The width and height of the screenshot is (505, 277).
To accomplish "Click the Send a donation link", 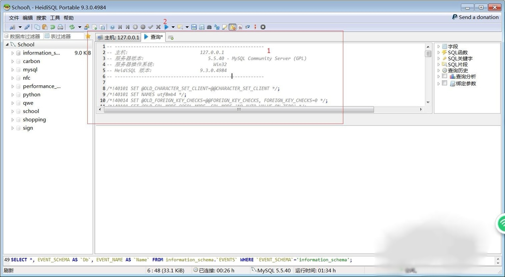I will (x=475, y=17).
